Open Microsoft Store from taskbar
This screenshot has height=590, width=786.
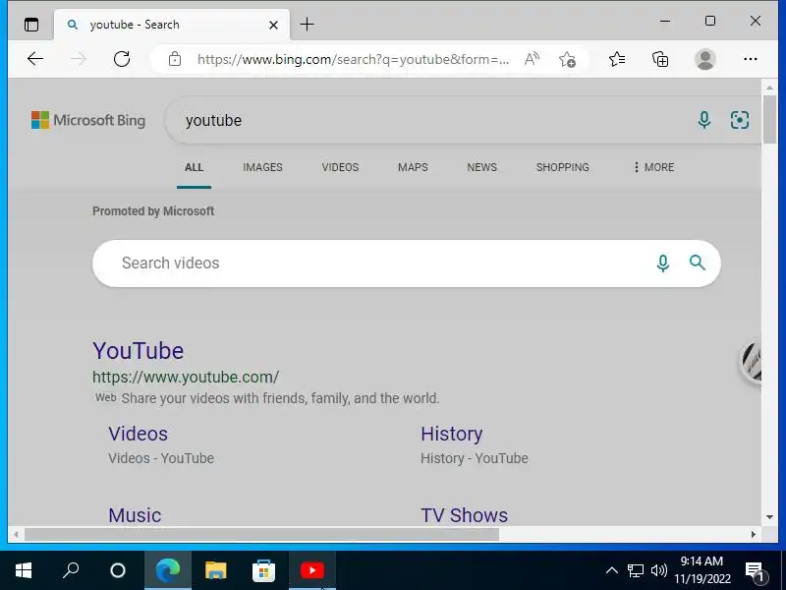click(x=263, y=570)
